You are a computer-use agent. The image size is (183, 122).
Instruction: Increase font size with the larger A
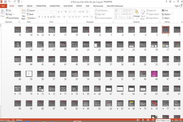point(59,12)
